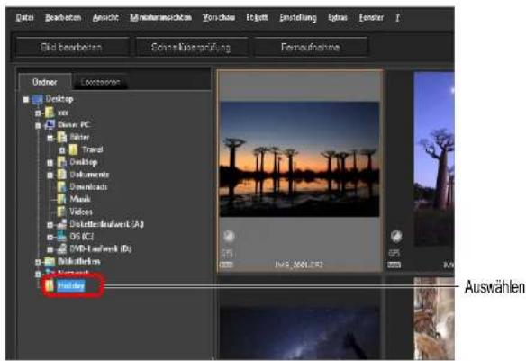
Task: Click the DVD-Laufwerk (D:) drive icon
Action: click(x=62, y=249)
